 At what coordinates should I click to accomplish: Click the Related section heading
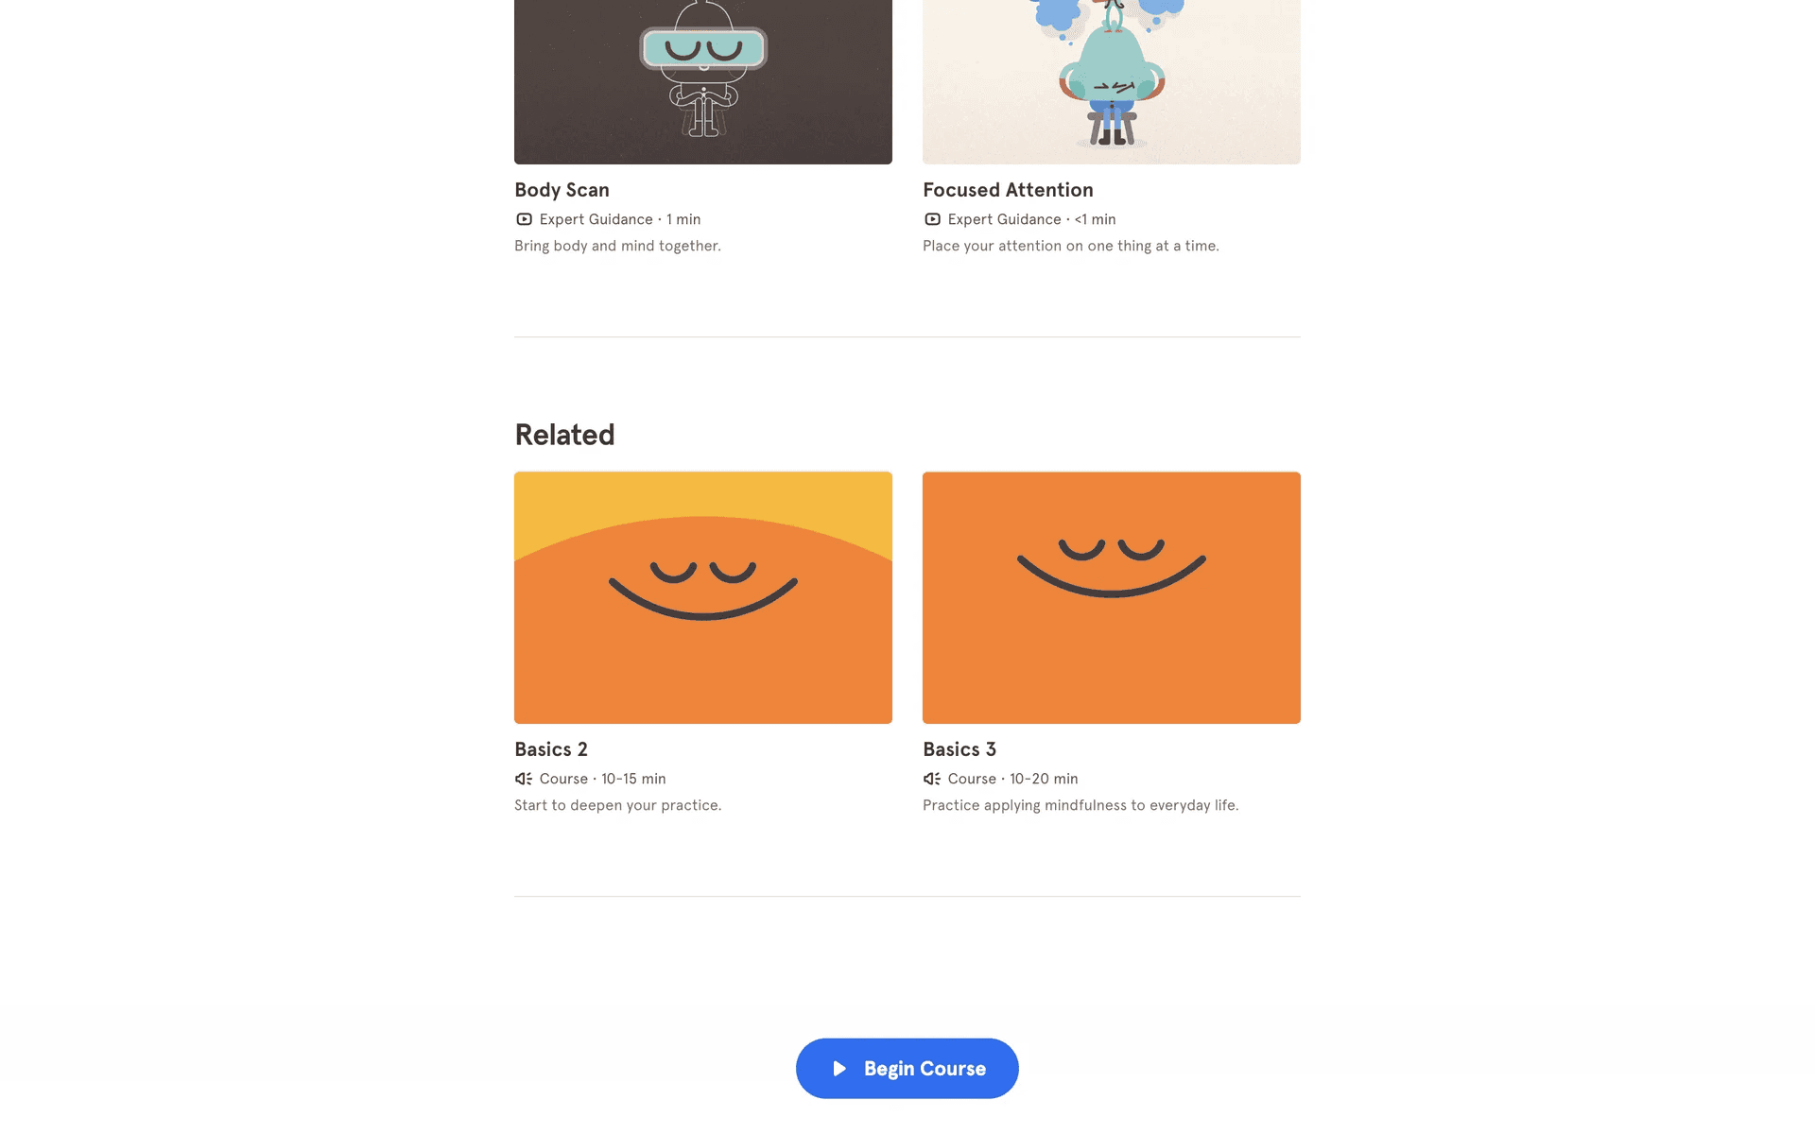564,435
